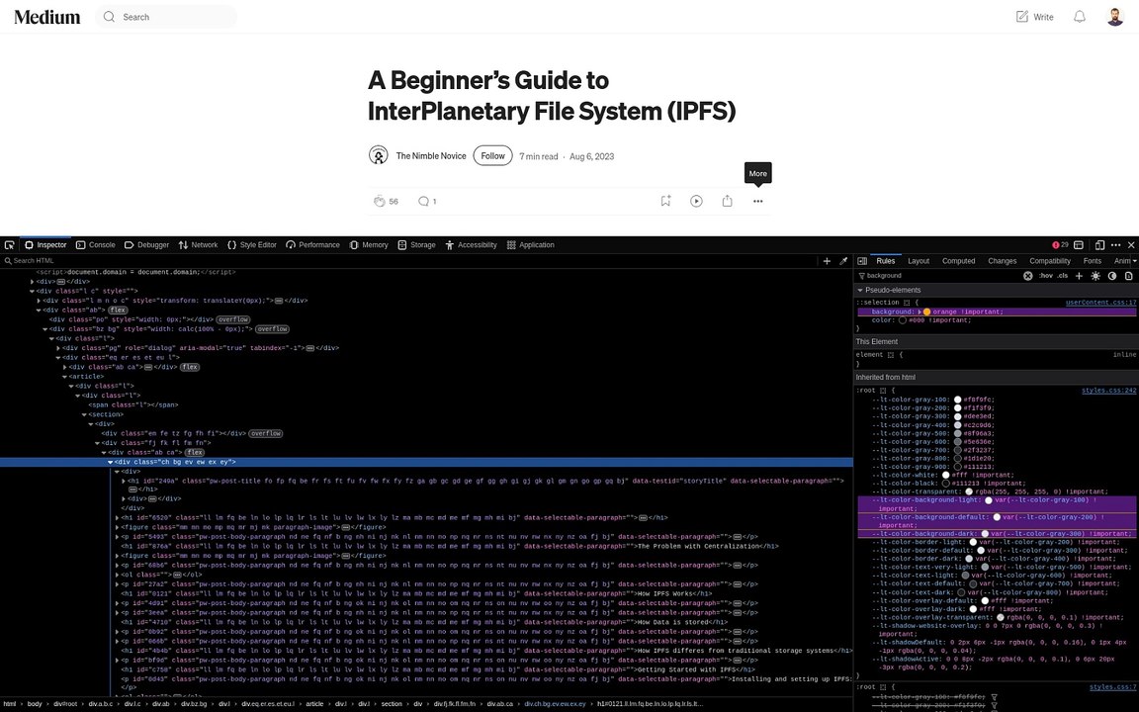The height and width of the screenshot is (712, 1139).
Task: Bookmark the story with save icon
Action: pos(665,202)
